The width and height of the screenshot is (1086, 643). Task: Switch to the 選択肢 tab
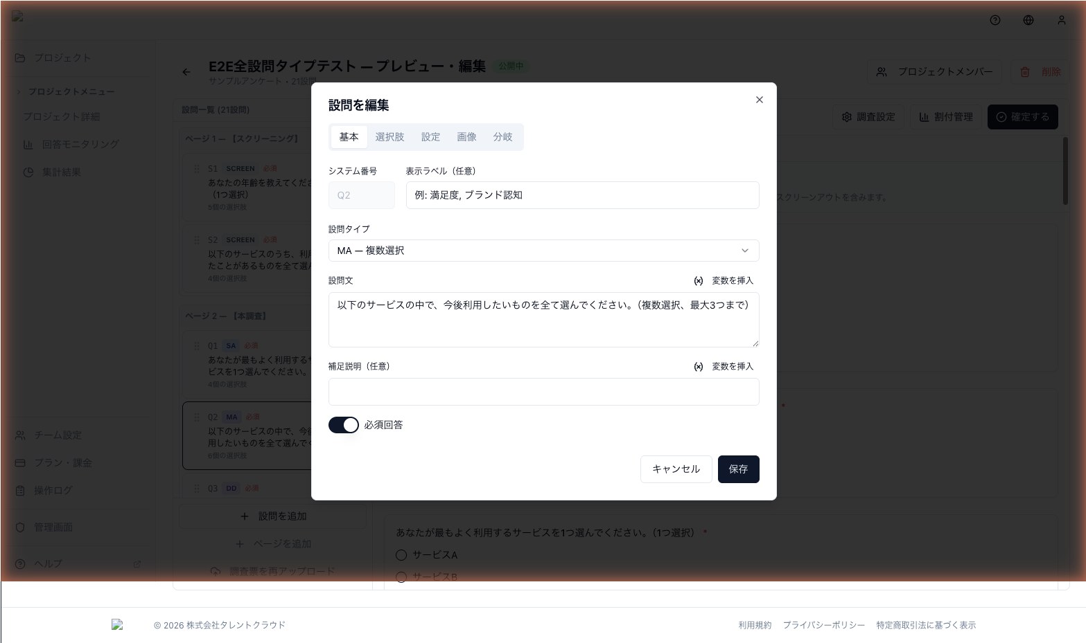coord(389,136)
